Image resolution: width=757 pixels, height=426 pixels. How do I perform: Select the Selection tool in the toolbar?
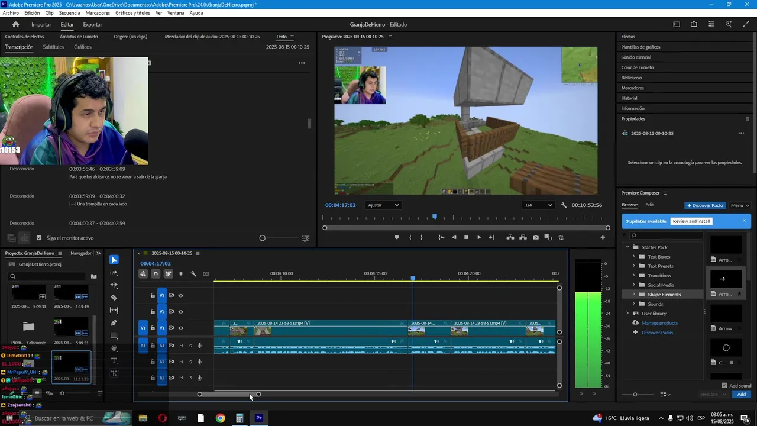pos(114,260)
